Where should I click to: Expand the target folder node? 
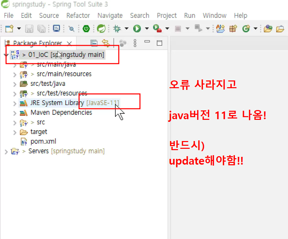[x=15, y=132]
